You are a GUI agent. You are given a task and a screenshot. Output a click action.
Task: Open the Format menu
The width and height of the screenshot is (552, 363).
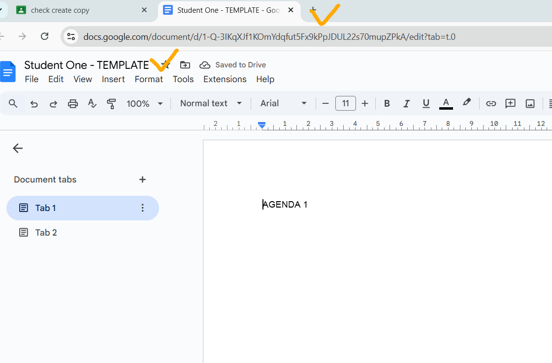click(x=149, y=79)
